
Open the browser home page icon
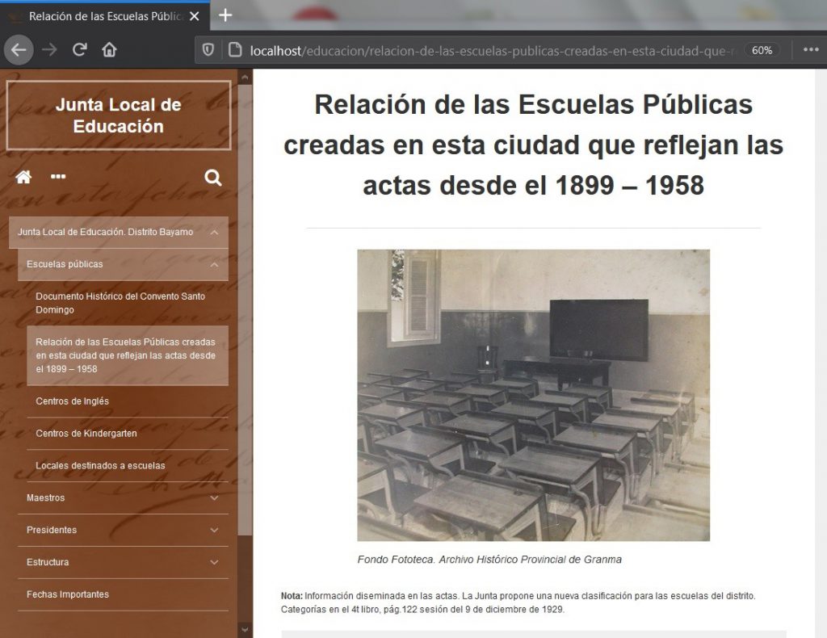pyautogui.click(x=109, y=50)
